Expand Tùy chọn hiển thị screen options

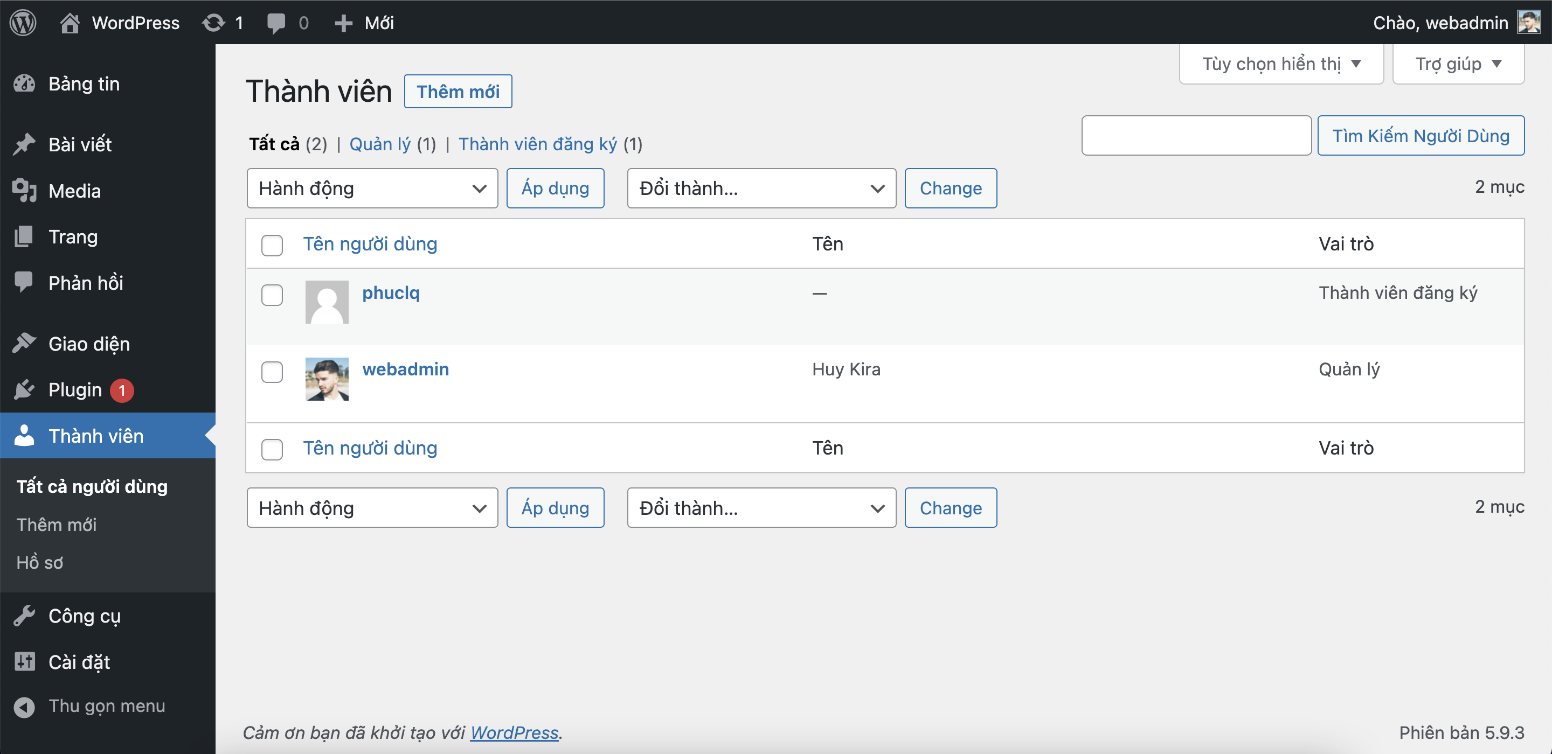[1282, 65]
